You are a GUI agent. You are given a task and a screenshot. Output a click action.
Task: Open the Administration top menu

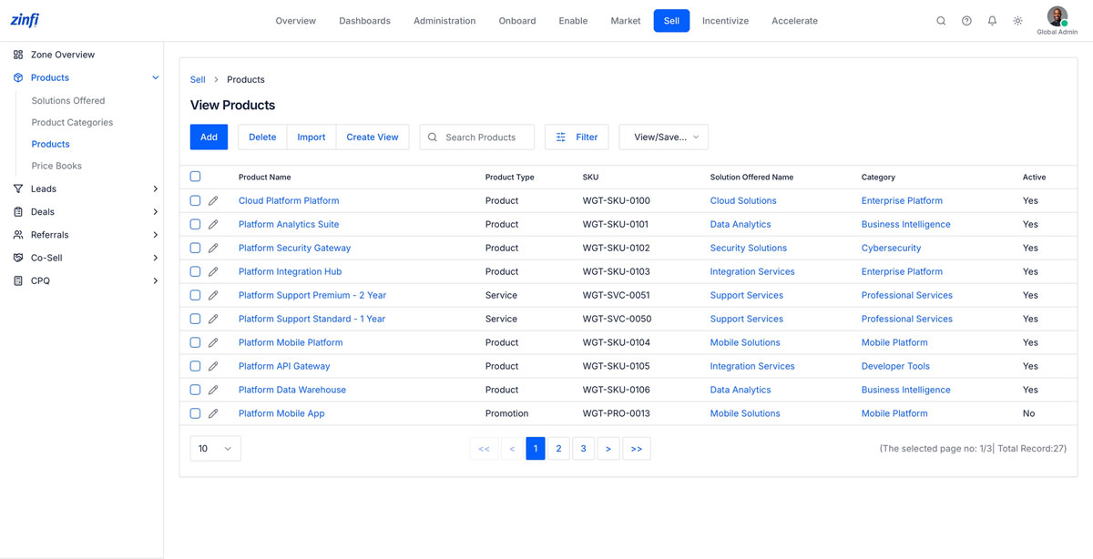444,21
